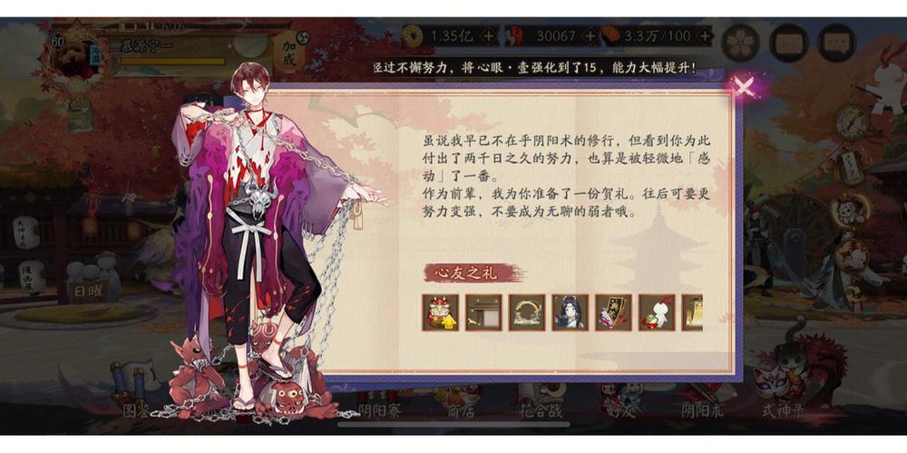Screen dimensions: 907x453
Task: View the white doll with frog gift
Action: 657,313
